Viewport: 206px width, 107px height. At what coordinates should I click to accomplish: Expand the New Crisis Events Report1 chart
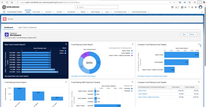coord(66,44)
